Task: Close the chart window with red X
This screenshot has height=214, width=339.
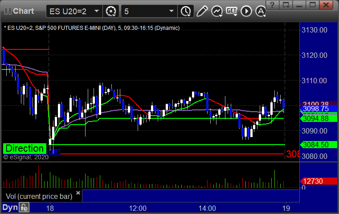Action: 326,5
